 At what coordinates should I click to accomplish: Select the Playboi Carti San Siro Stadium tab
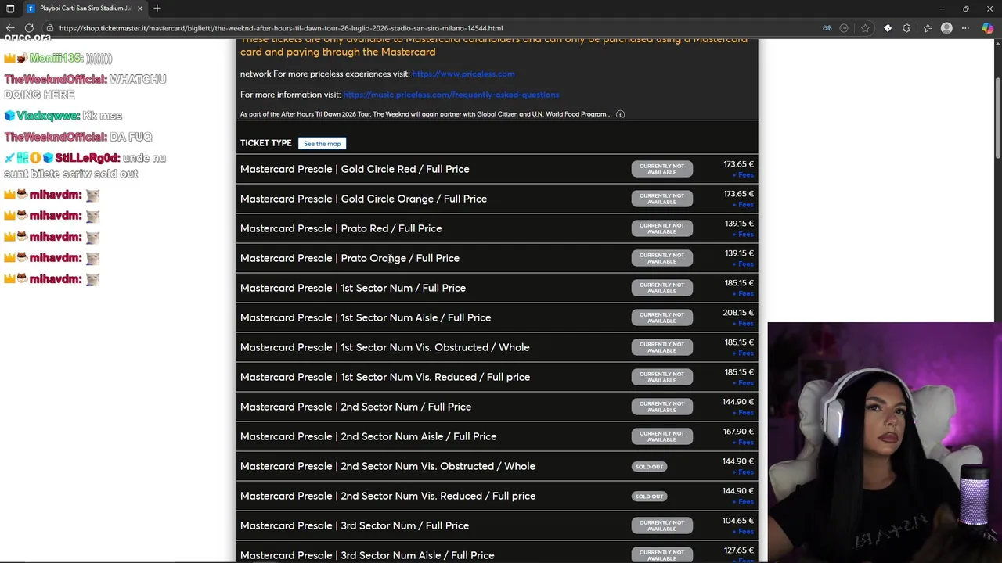tap(85, 9)
